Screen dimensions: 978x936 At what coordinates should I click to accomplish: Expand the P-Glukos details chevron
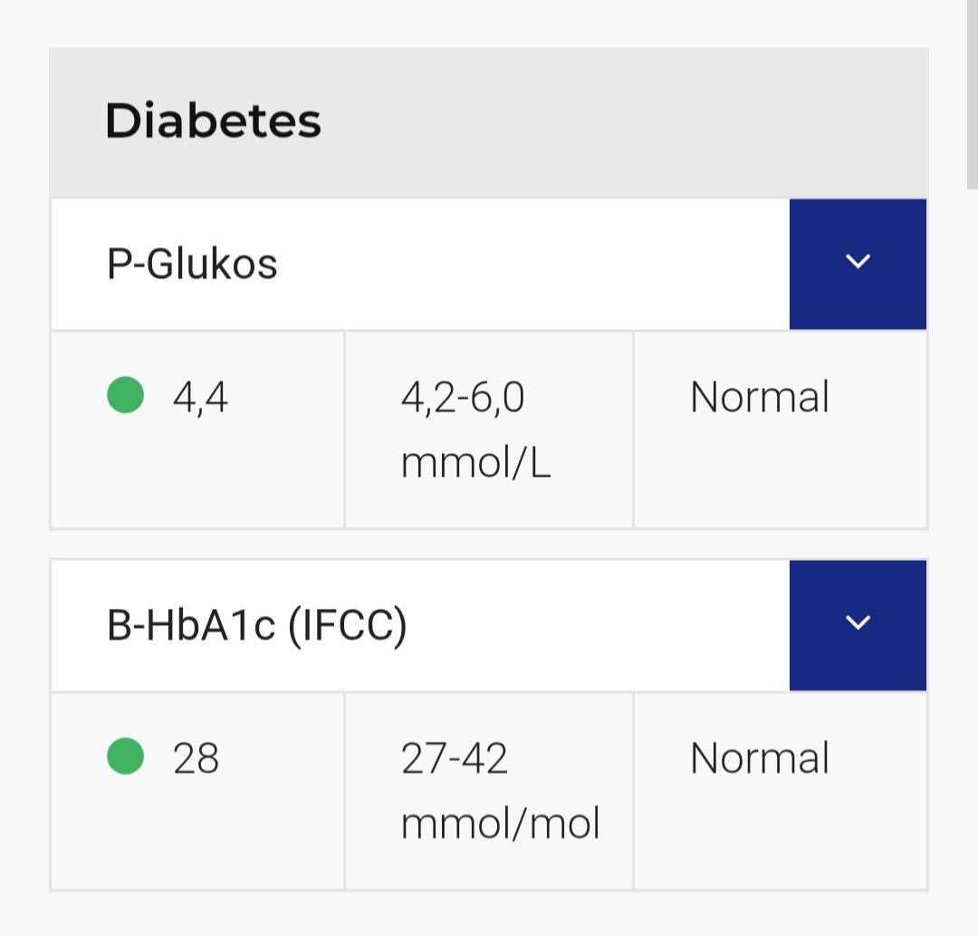coord(857,263)
